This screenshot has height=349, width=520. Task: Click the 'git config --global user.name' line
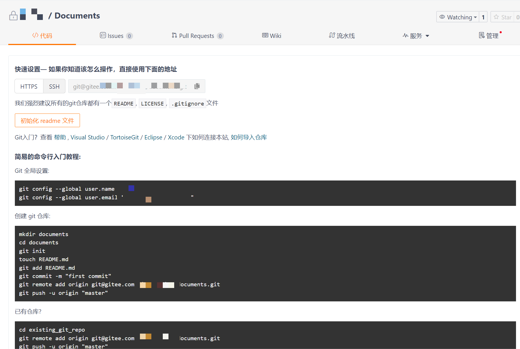(x=67, y=189)
